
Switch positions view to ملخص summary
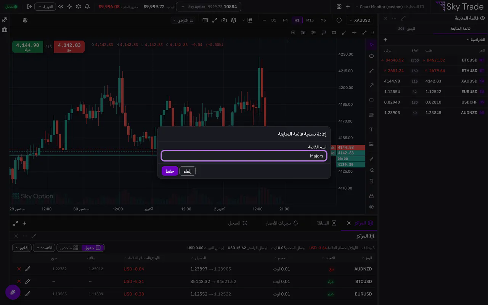click(x=69, y=248)
